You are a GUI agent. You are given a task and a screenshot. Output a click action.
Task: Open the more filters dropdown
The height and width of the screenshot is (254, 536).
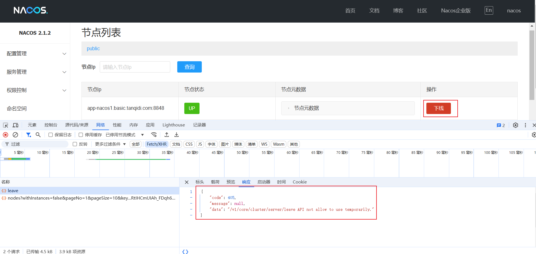110,144
